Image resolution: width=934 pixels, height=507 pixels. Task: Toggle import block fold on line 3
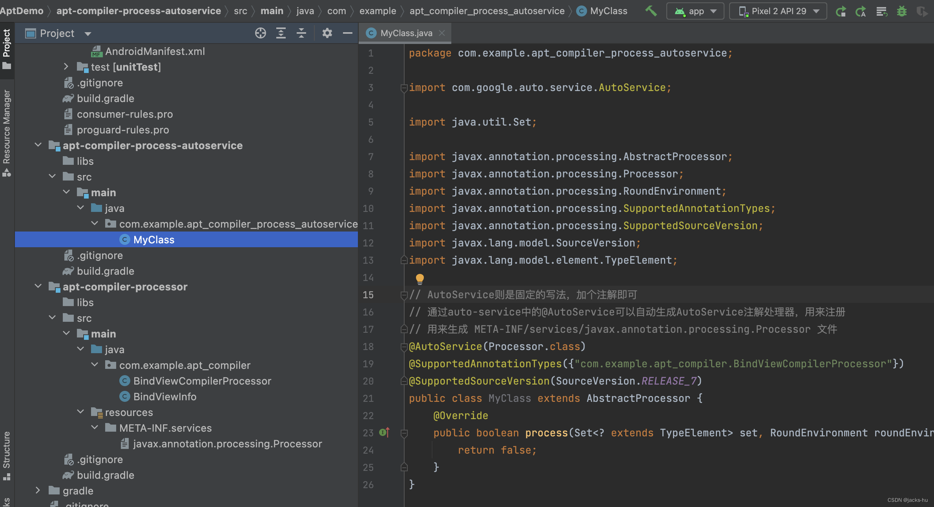(x=404, y=88)
